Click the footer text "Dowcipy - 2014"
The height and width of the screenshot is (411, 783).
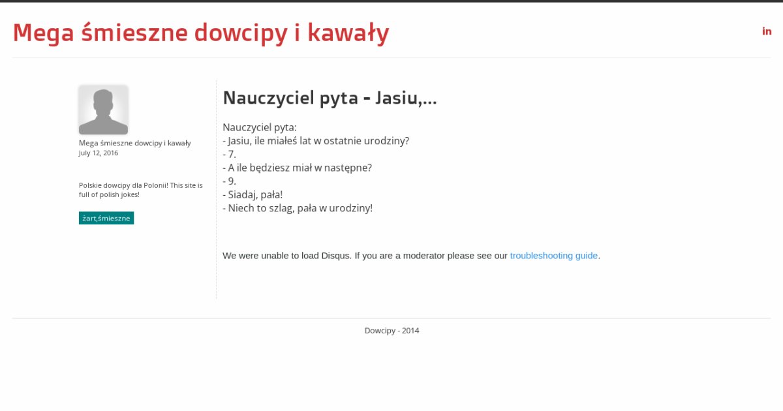(391, 331)
